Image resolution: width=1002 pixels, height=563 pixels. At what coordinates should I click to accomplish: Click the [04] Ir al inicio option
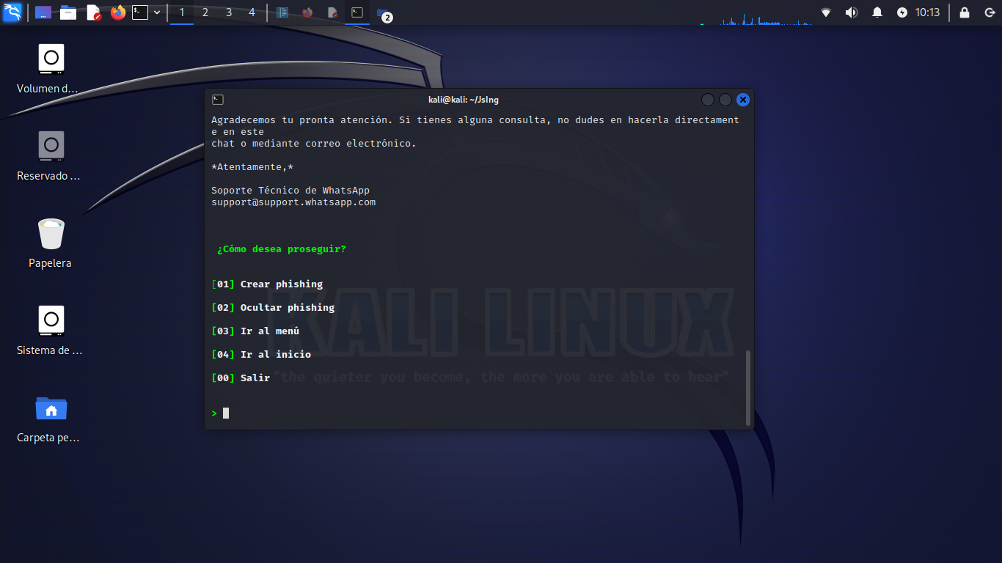click(261, 355)
